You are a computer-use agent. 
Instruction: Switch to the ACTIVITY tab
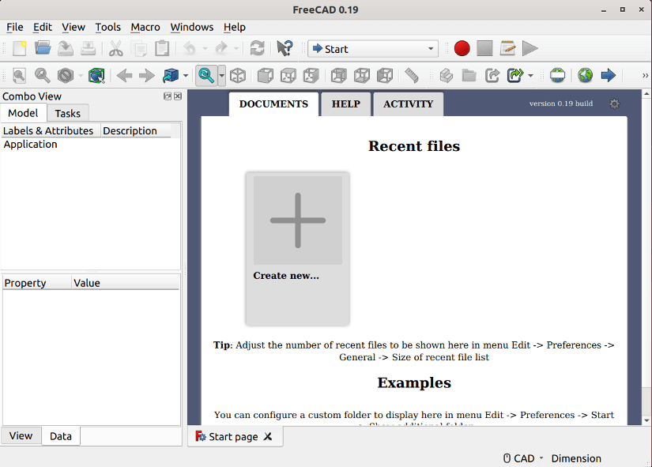408,104
